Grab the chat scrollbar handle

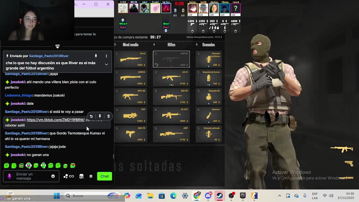point(113,157)
